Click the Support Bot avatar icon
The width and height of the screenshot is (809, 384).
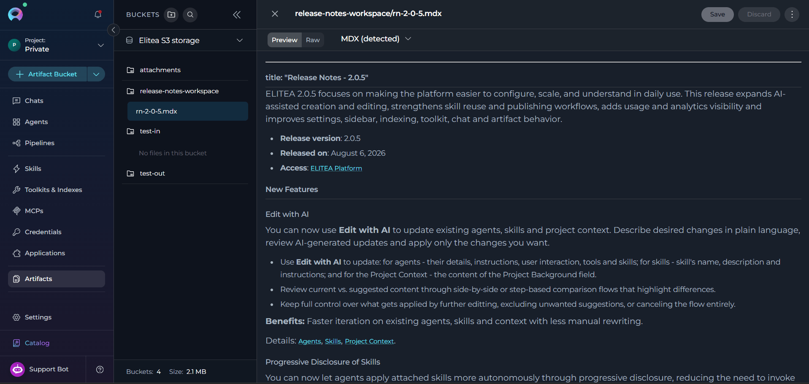17,370
